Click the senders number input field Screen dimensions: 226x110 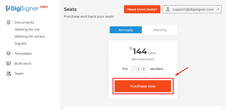click(137, 69)
